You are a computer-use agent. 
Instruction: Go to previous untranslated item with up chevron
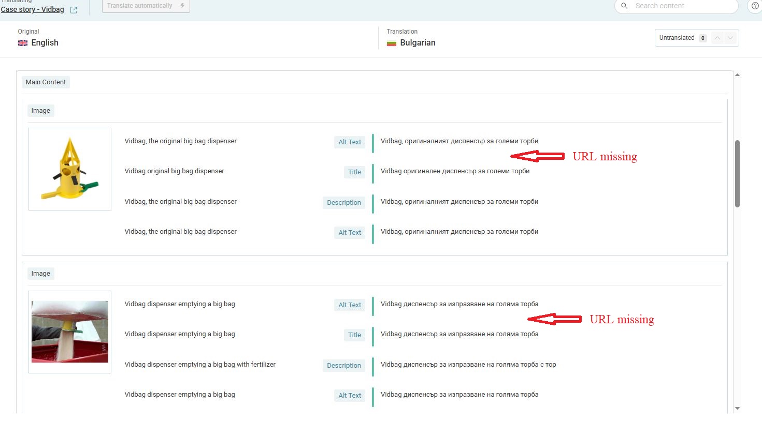point(717,38)
